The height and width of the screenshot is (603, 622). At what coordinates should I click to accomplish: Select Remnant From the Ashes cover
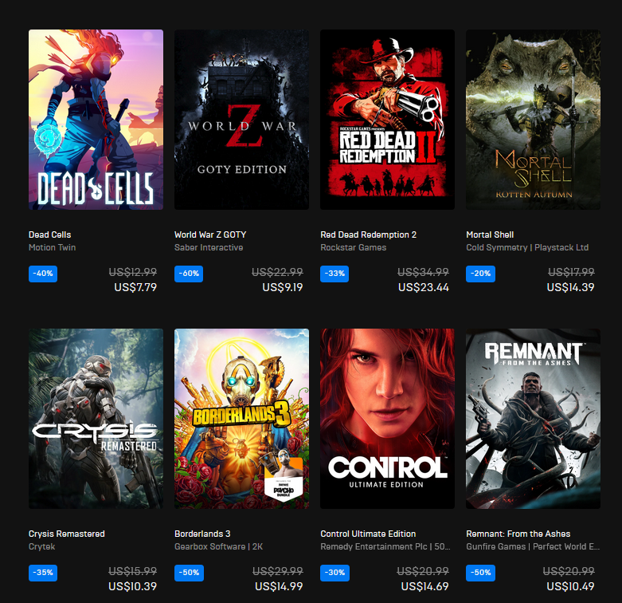[x=533, y=418]
